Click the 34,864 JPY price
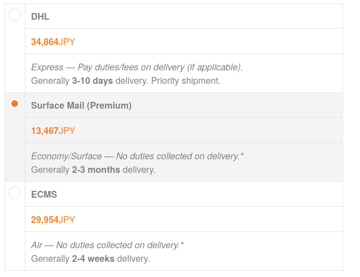360x277 pixels. (53, 42)
